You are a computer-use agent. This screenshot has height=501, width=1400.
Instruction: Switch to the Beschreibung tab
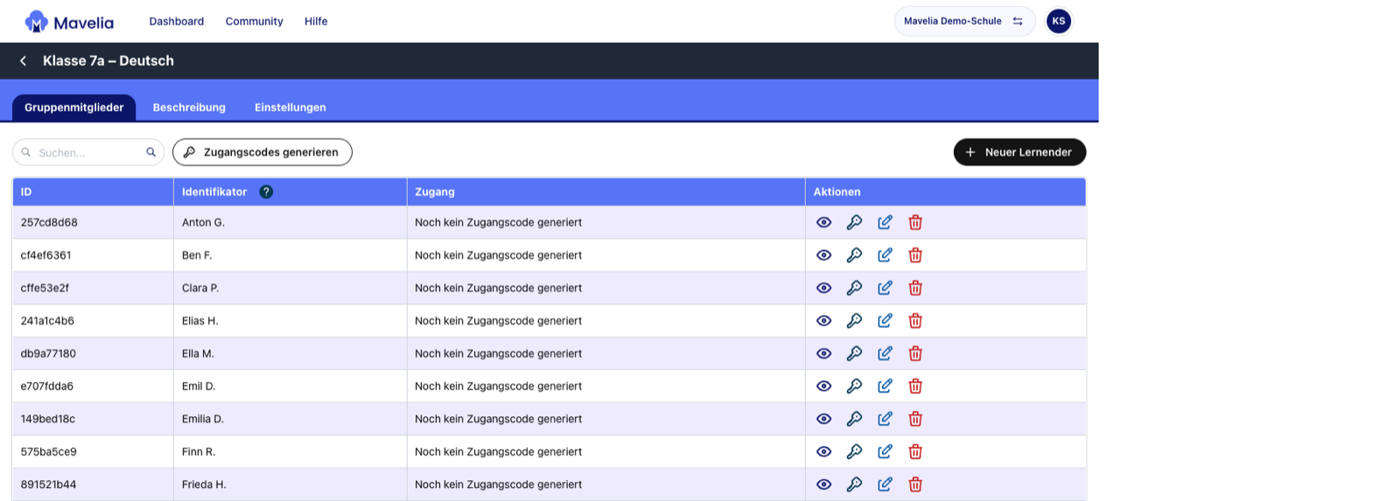pos(189,108)
